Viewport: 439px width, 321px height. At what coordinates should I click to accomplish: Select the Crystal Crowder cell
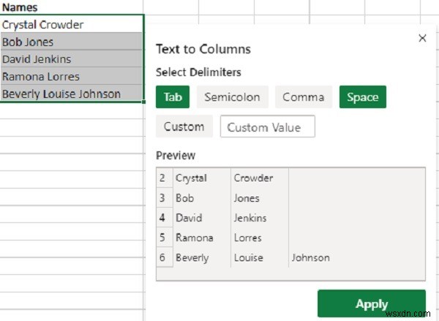coord(72,24)
